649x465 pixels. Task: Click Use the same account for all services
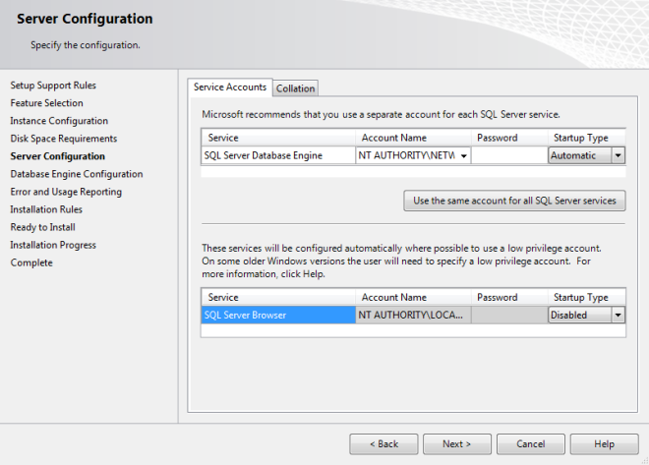click(x=514, y=201)
